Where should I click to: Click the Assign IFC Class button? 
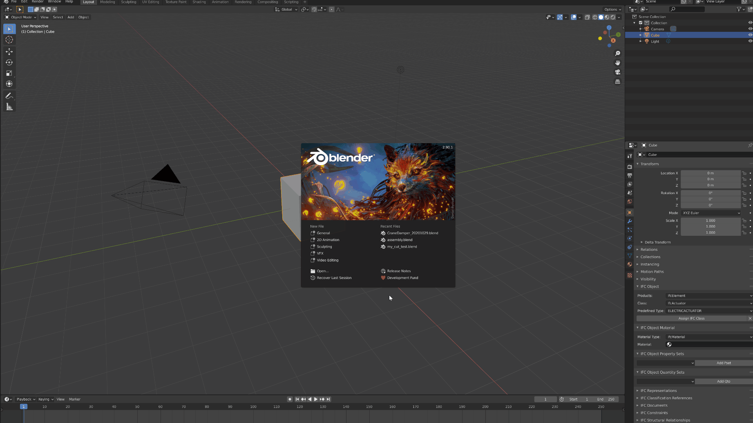[x=691, y=319]
